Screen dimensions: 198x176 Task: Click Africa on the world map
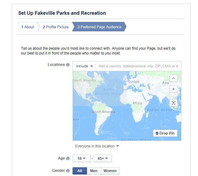137,103
